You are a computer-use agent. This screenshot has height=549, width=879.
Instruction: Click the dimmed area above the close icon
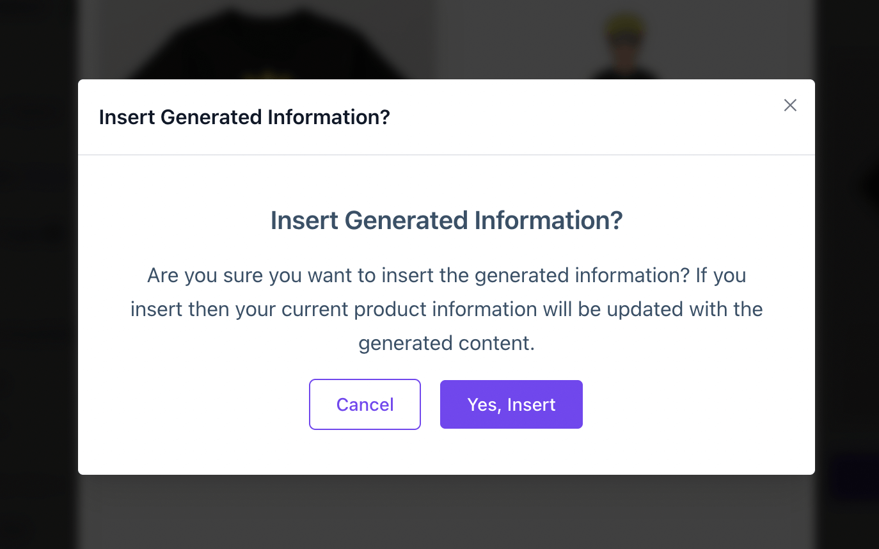(790, 38)
